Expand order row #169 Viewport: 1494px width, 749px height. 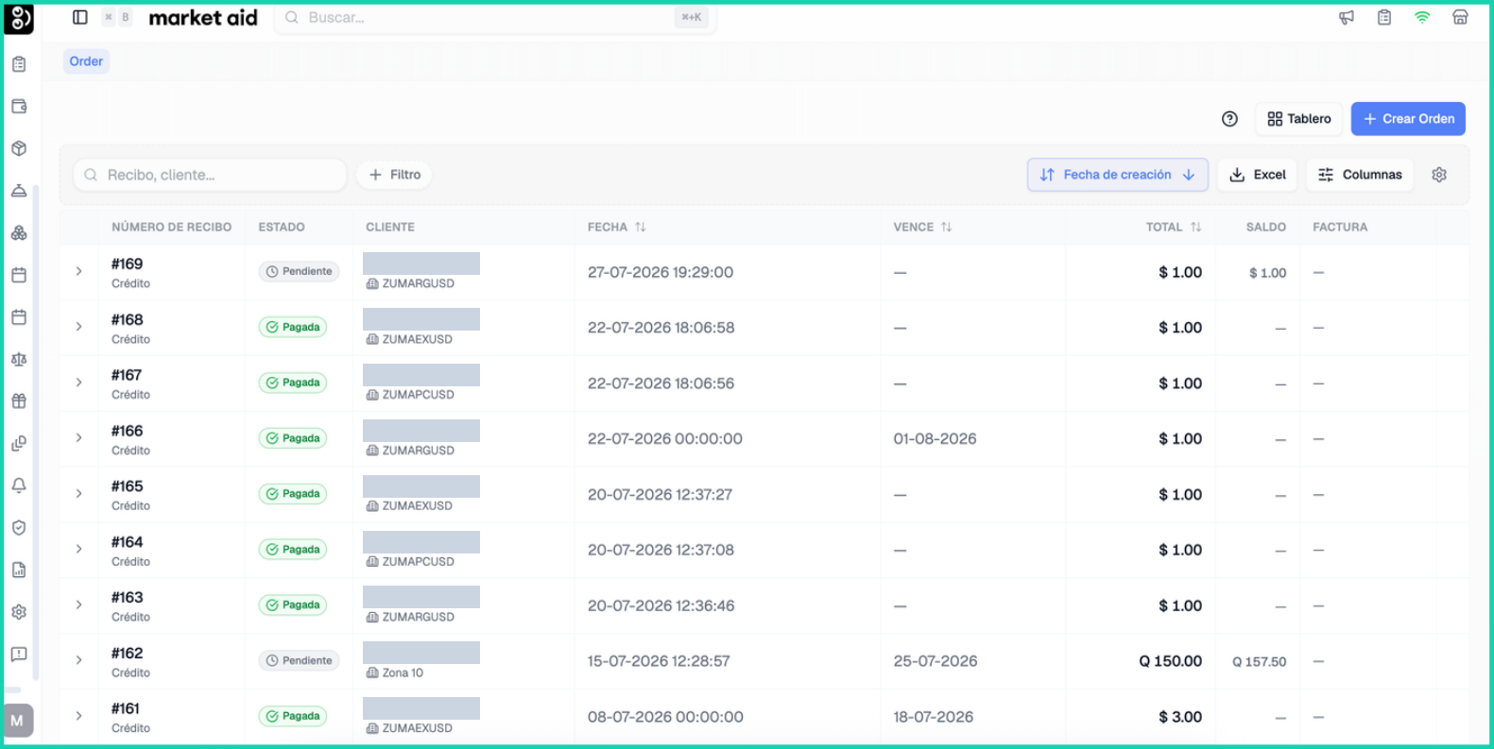click(x=78, y=271)
